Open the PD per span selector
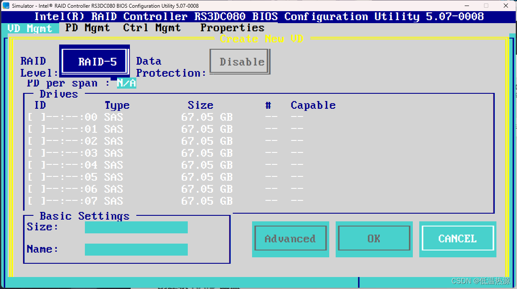The height and width of the screenshot is (289, 517). (126, 83)
